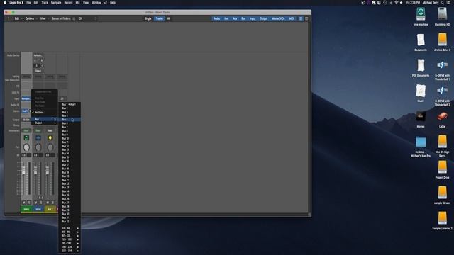
Task: Click the Bus 1 send slot on first strip
Action: pyautogui.click(x=25, y=111)
